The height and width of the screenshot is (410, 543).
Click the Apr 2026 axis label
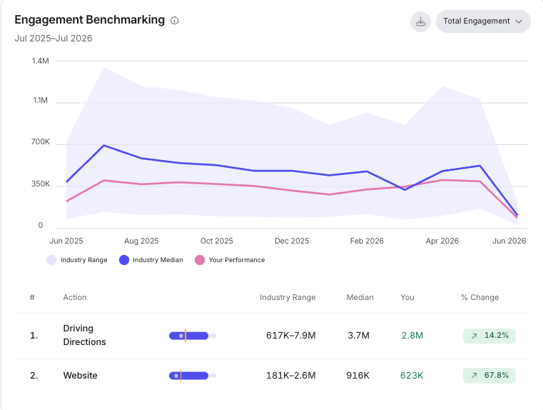pos(442,241)
